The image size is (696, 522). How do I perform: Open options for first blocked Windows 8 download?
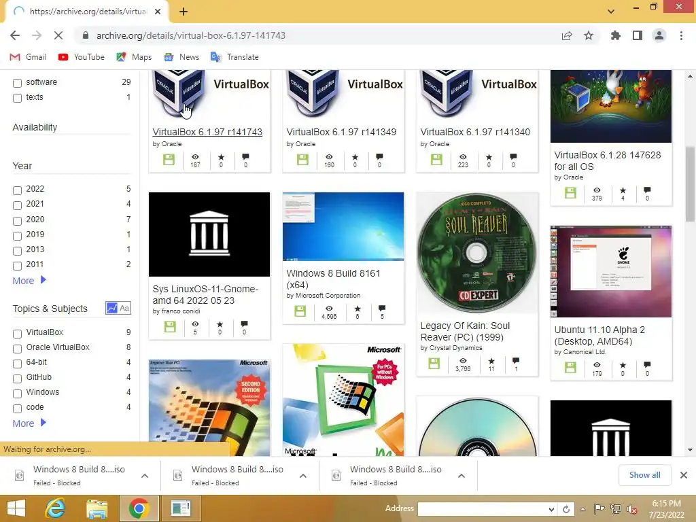pyautogui.click(x=145, y=476)
